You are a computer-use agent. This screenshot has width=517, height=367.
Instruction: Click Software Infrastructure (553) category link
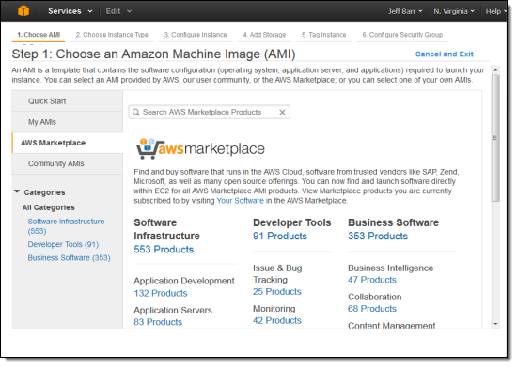(x=66, y=226)
